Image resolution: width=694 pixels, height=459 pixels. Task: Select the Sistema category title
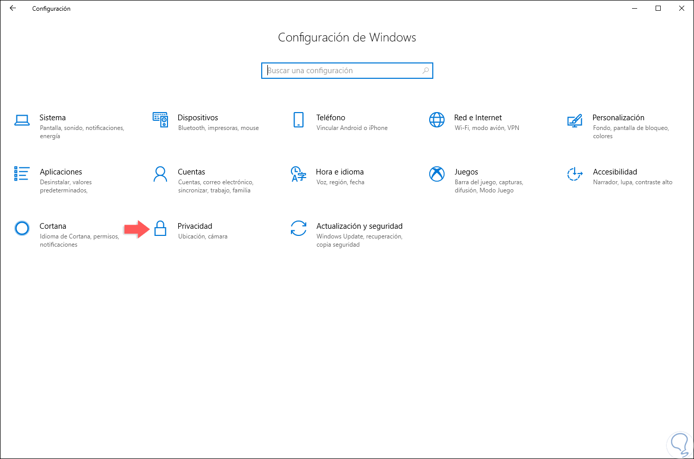pyautogui.click(x=53, y=118)
